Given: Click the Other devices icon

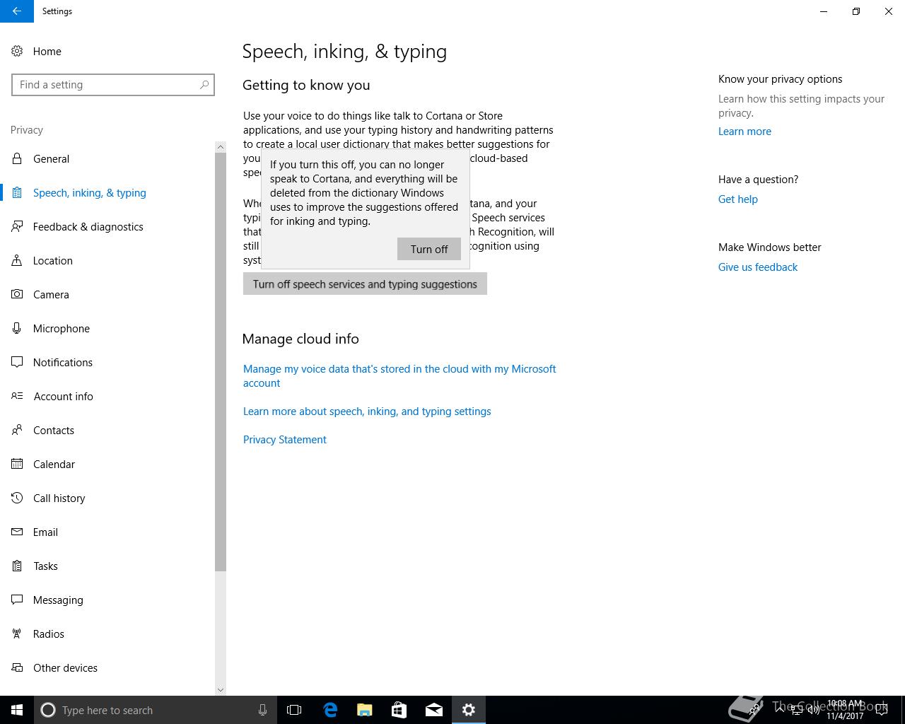Looking at the screenshot, I should point(17,667).
